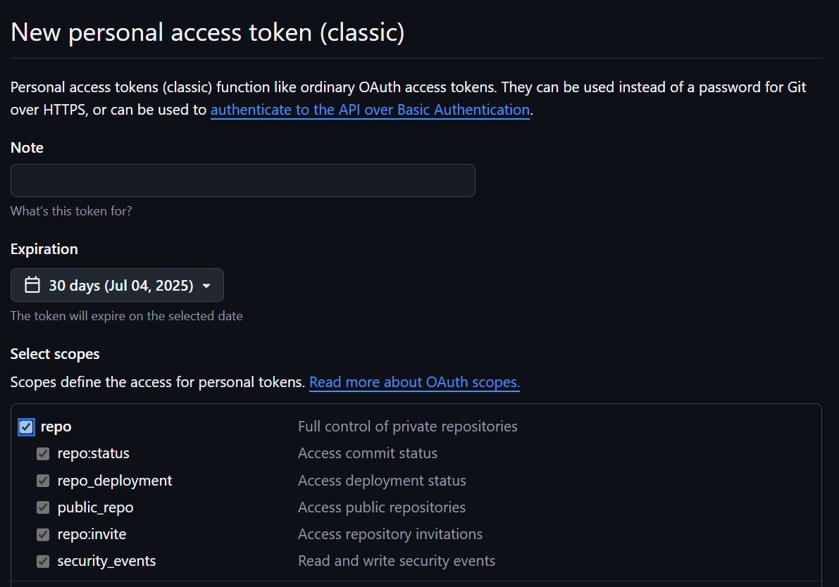Click the 'Access repository invitations' description text
The image size is (839, 587).
click(x=390, y=534)
